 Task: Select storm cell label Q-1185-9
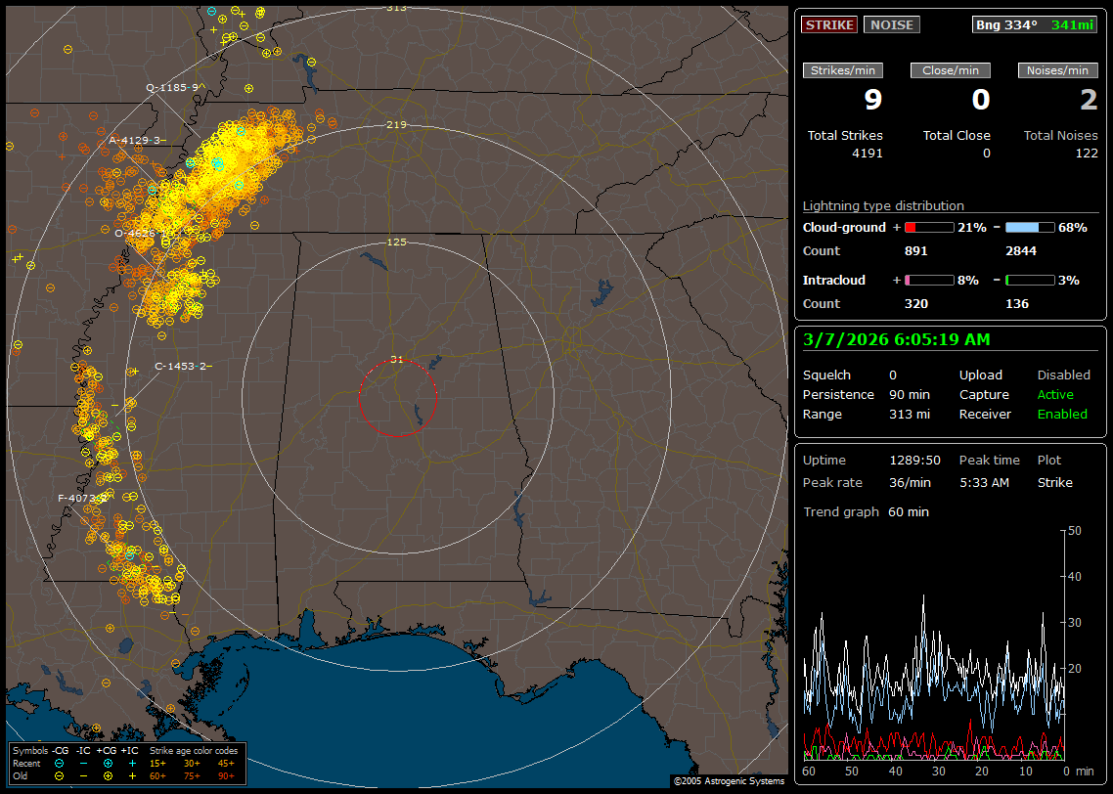[173, 87]
